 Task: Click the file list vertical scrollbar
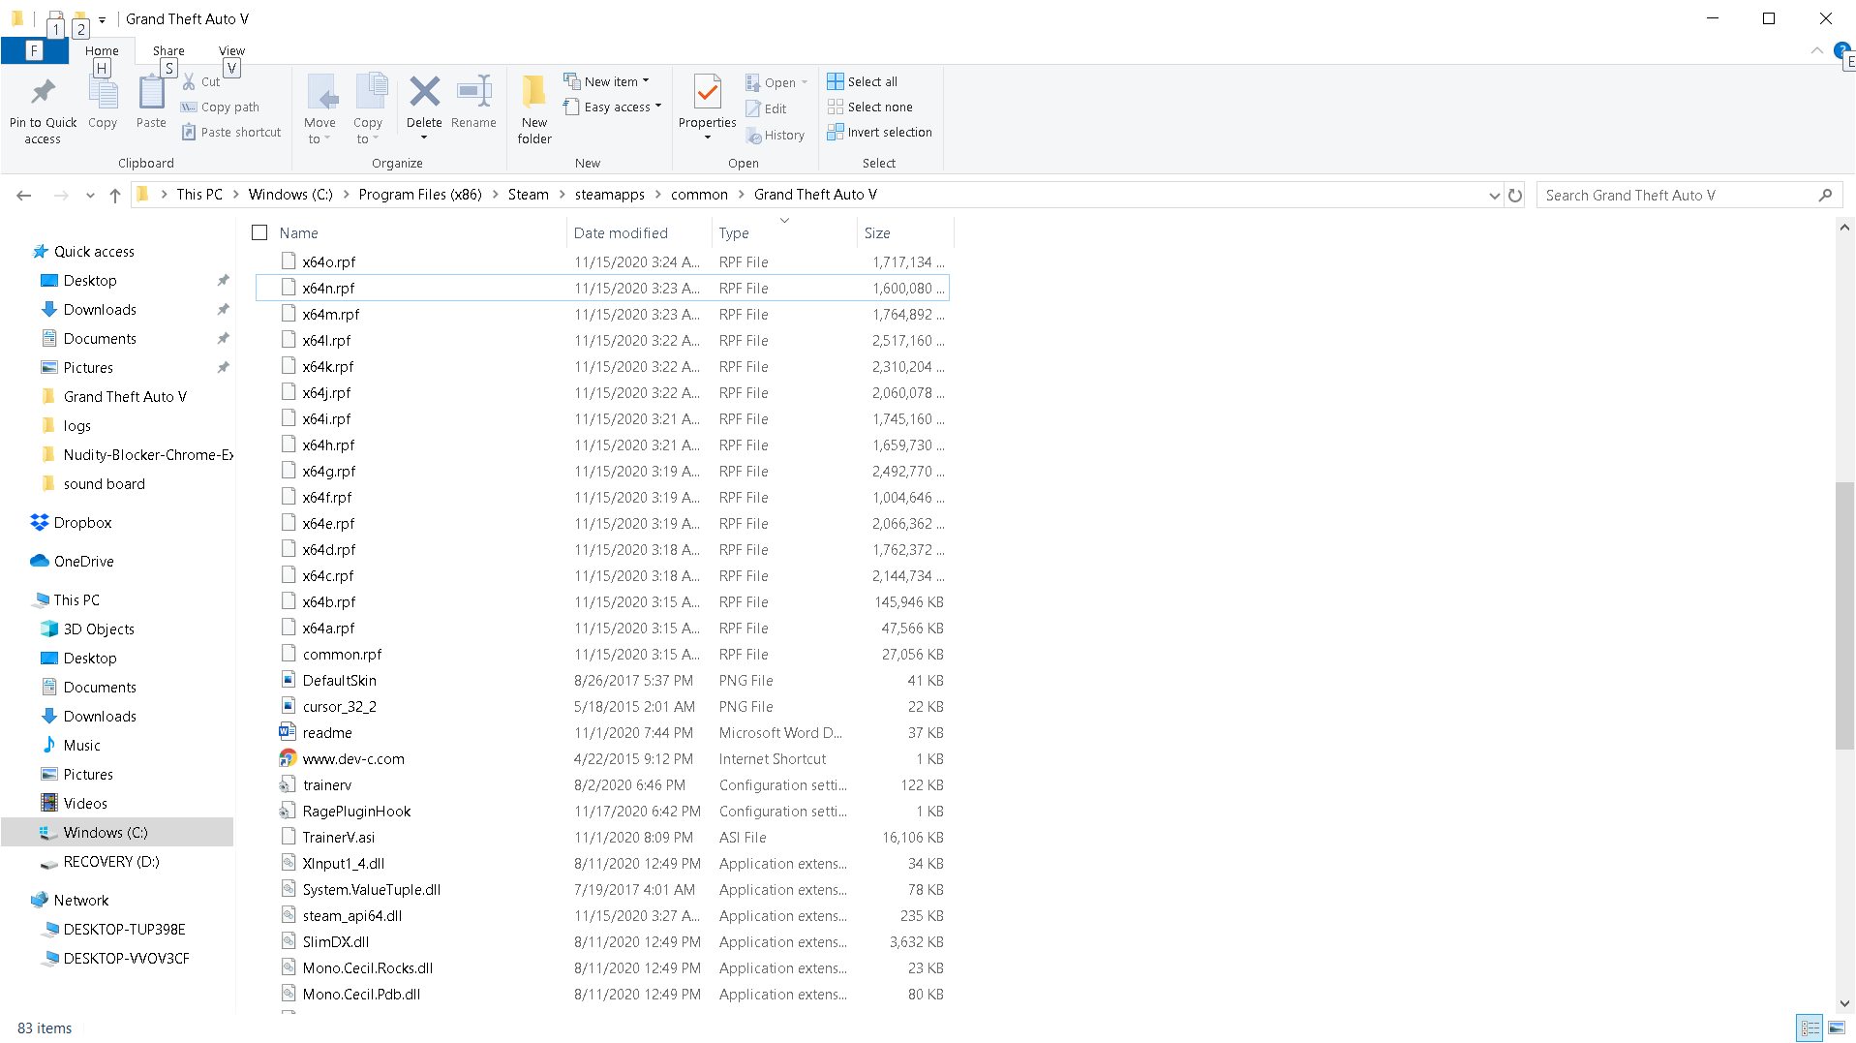(1844, 616)
